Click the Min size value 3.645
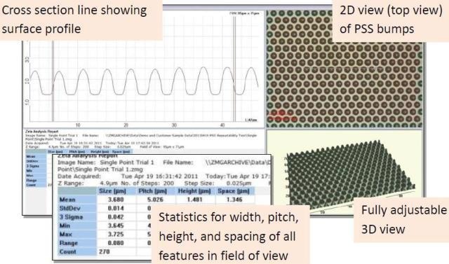The width and height of the screenshot is (449, 264). (x=116, y=225)
